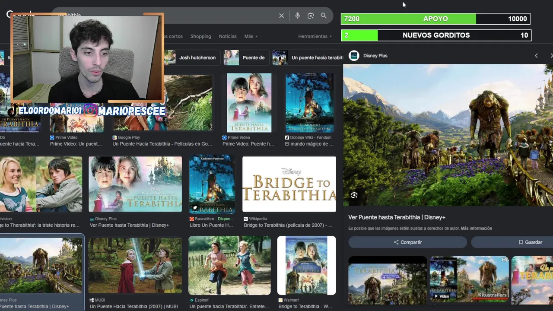Go to previous image with left arrow

[x=536, y=56]
